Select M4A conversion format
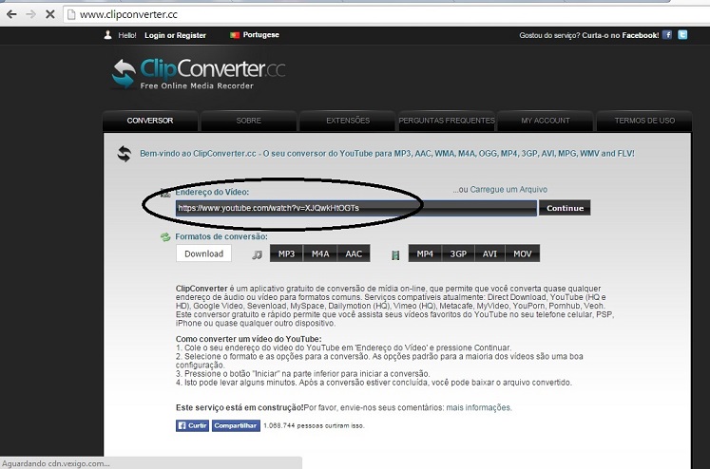The height and width of the screenshot is (469, 710). click(x=320, y=253)
